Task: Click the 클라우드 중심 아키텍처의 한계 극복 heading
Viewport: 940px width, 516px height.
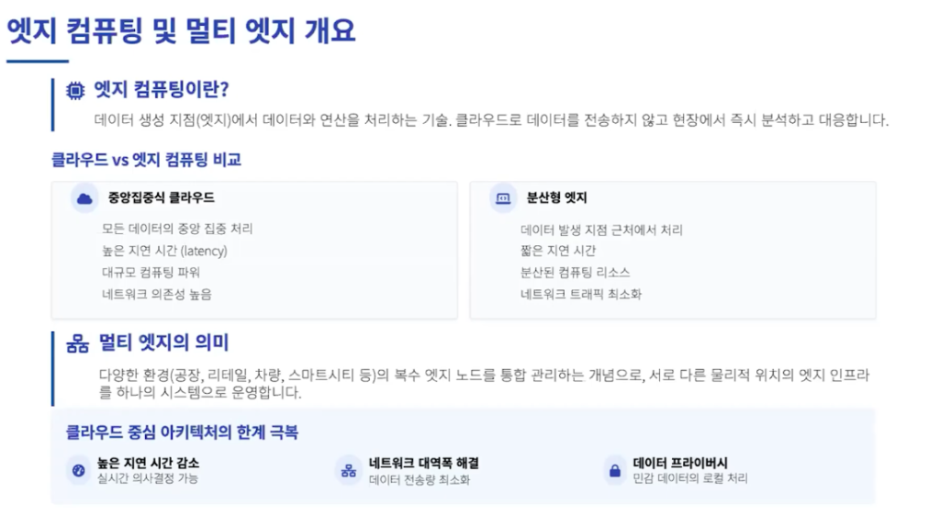Action: 183,432
